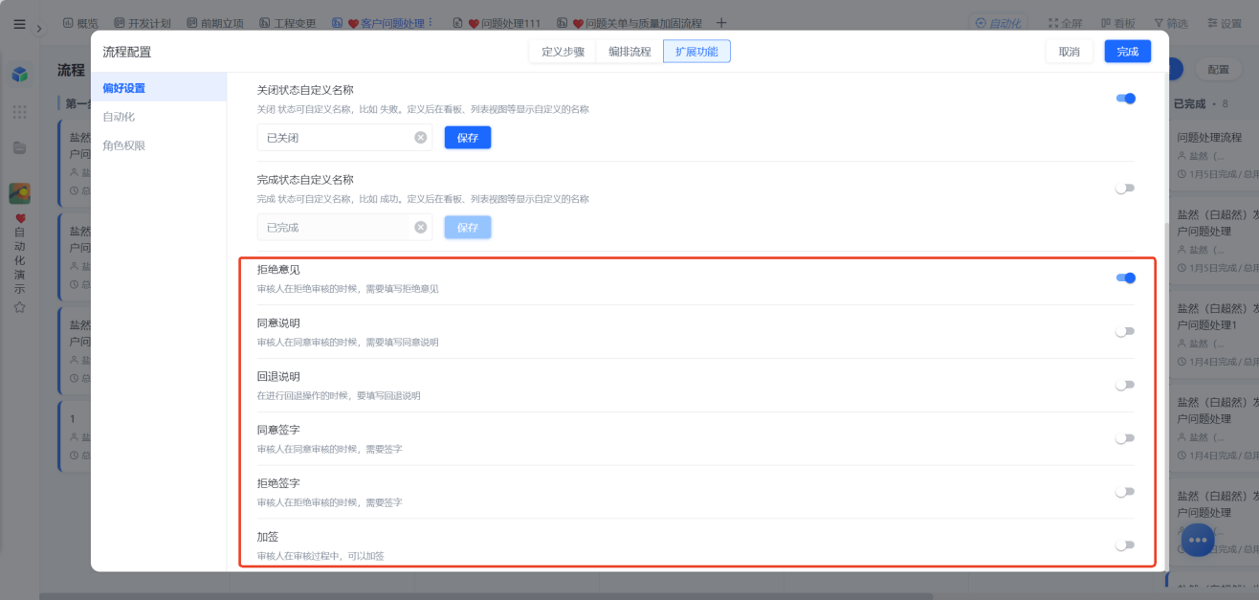Open the 概览 view tab
Screen dimensions: 1259x600
click(80, 23)
